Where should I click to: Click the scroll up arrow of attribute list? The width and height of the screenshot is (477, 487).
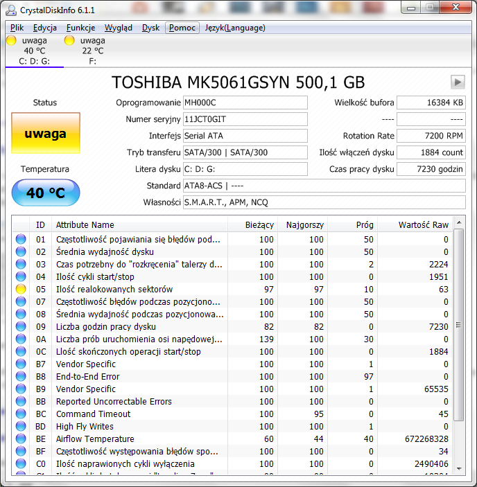pyautogui.click(x=459, y=222)
